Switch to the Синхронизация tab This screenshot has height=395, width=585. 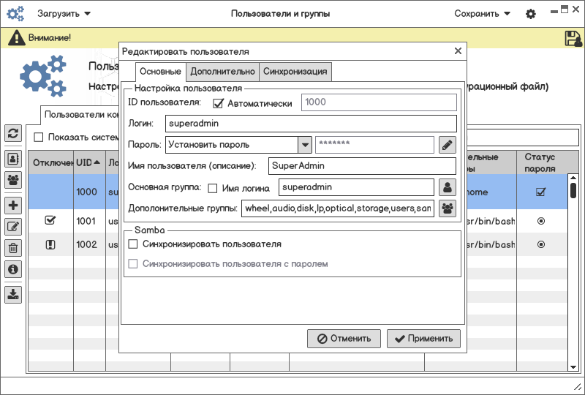[x=295, y=71]
